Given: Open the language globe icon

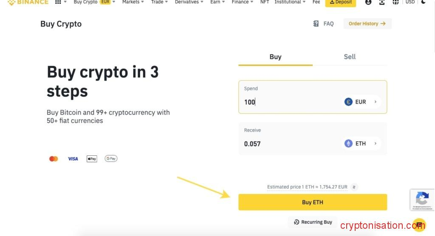Looking at the screenshot, I should coord(395,2).
